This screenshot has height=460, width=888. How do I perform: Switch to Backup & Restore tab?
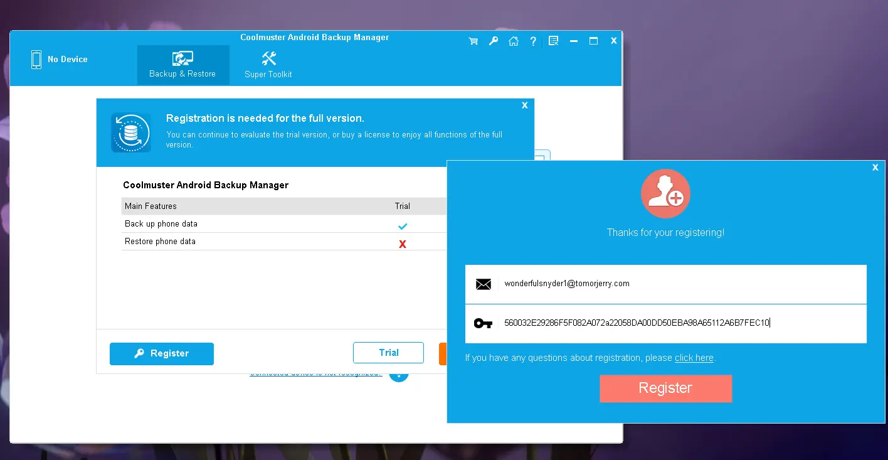[x=182, y=65]
